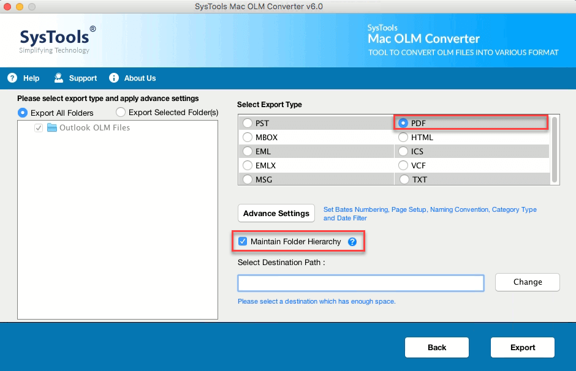Screen dimensions: 576x371
Task: Select Export Selected Folder(s) option
Action: [x=121, y=113]
